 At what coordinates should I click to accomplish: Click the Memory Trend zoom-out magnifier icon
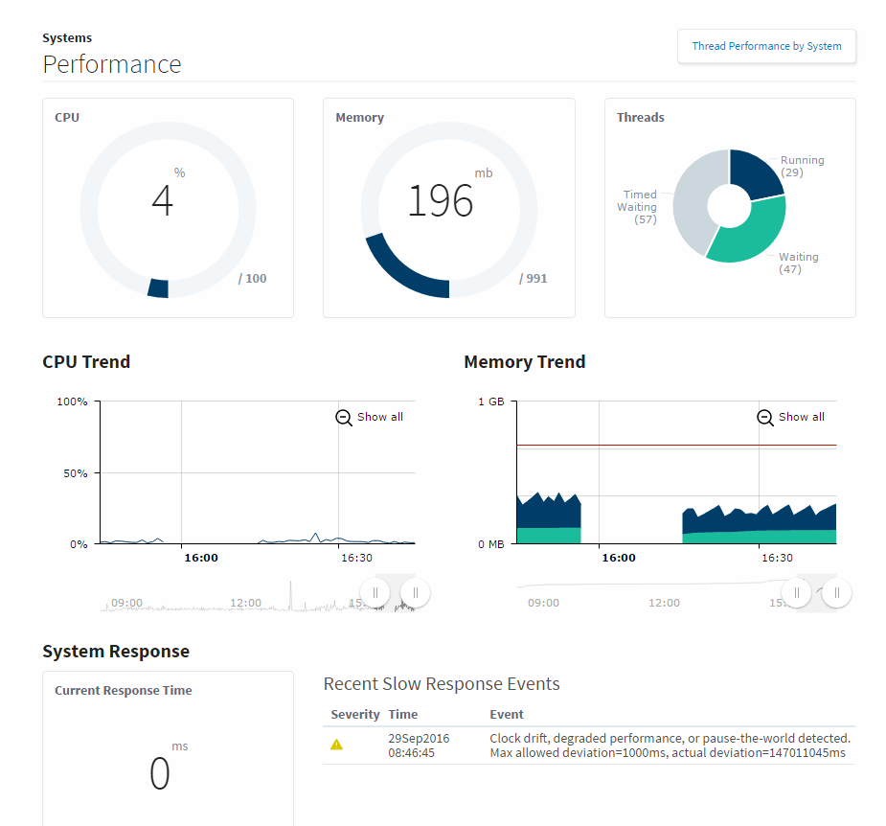(765, 418)
